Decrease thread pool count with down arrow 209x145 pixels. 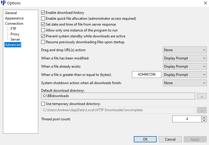tap(204, 121)
